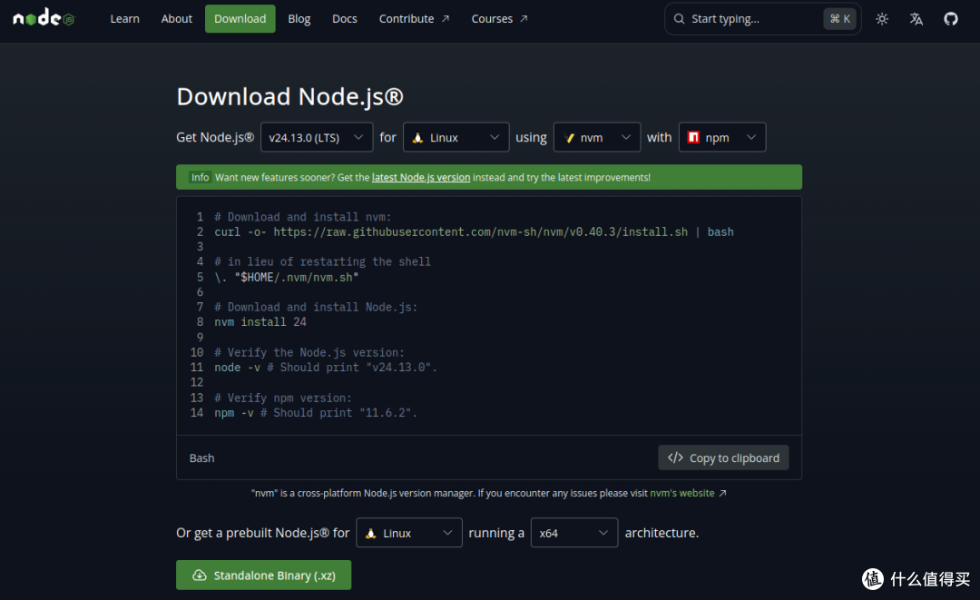980x600 pixels.
Task: Click the cloud download icon on Standalone Binary
Action: coord(200,575)
